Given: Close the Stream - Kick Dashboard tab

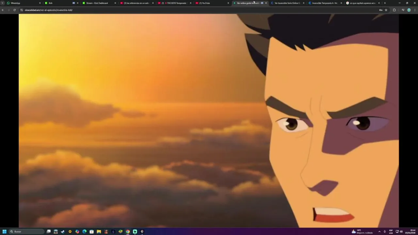Looking at the screenshot, I should [115, 3].
